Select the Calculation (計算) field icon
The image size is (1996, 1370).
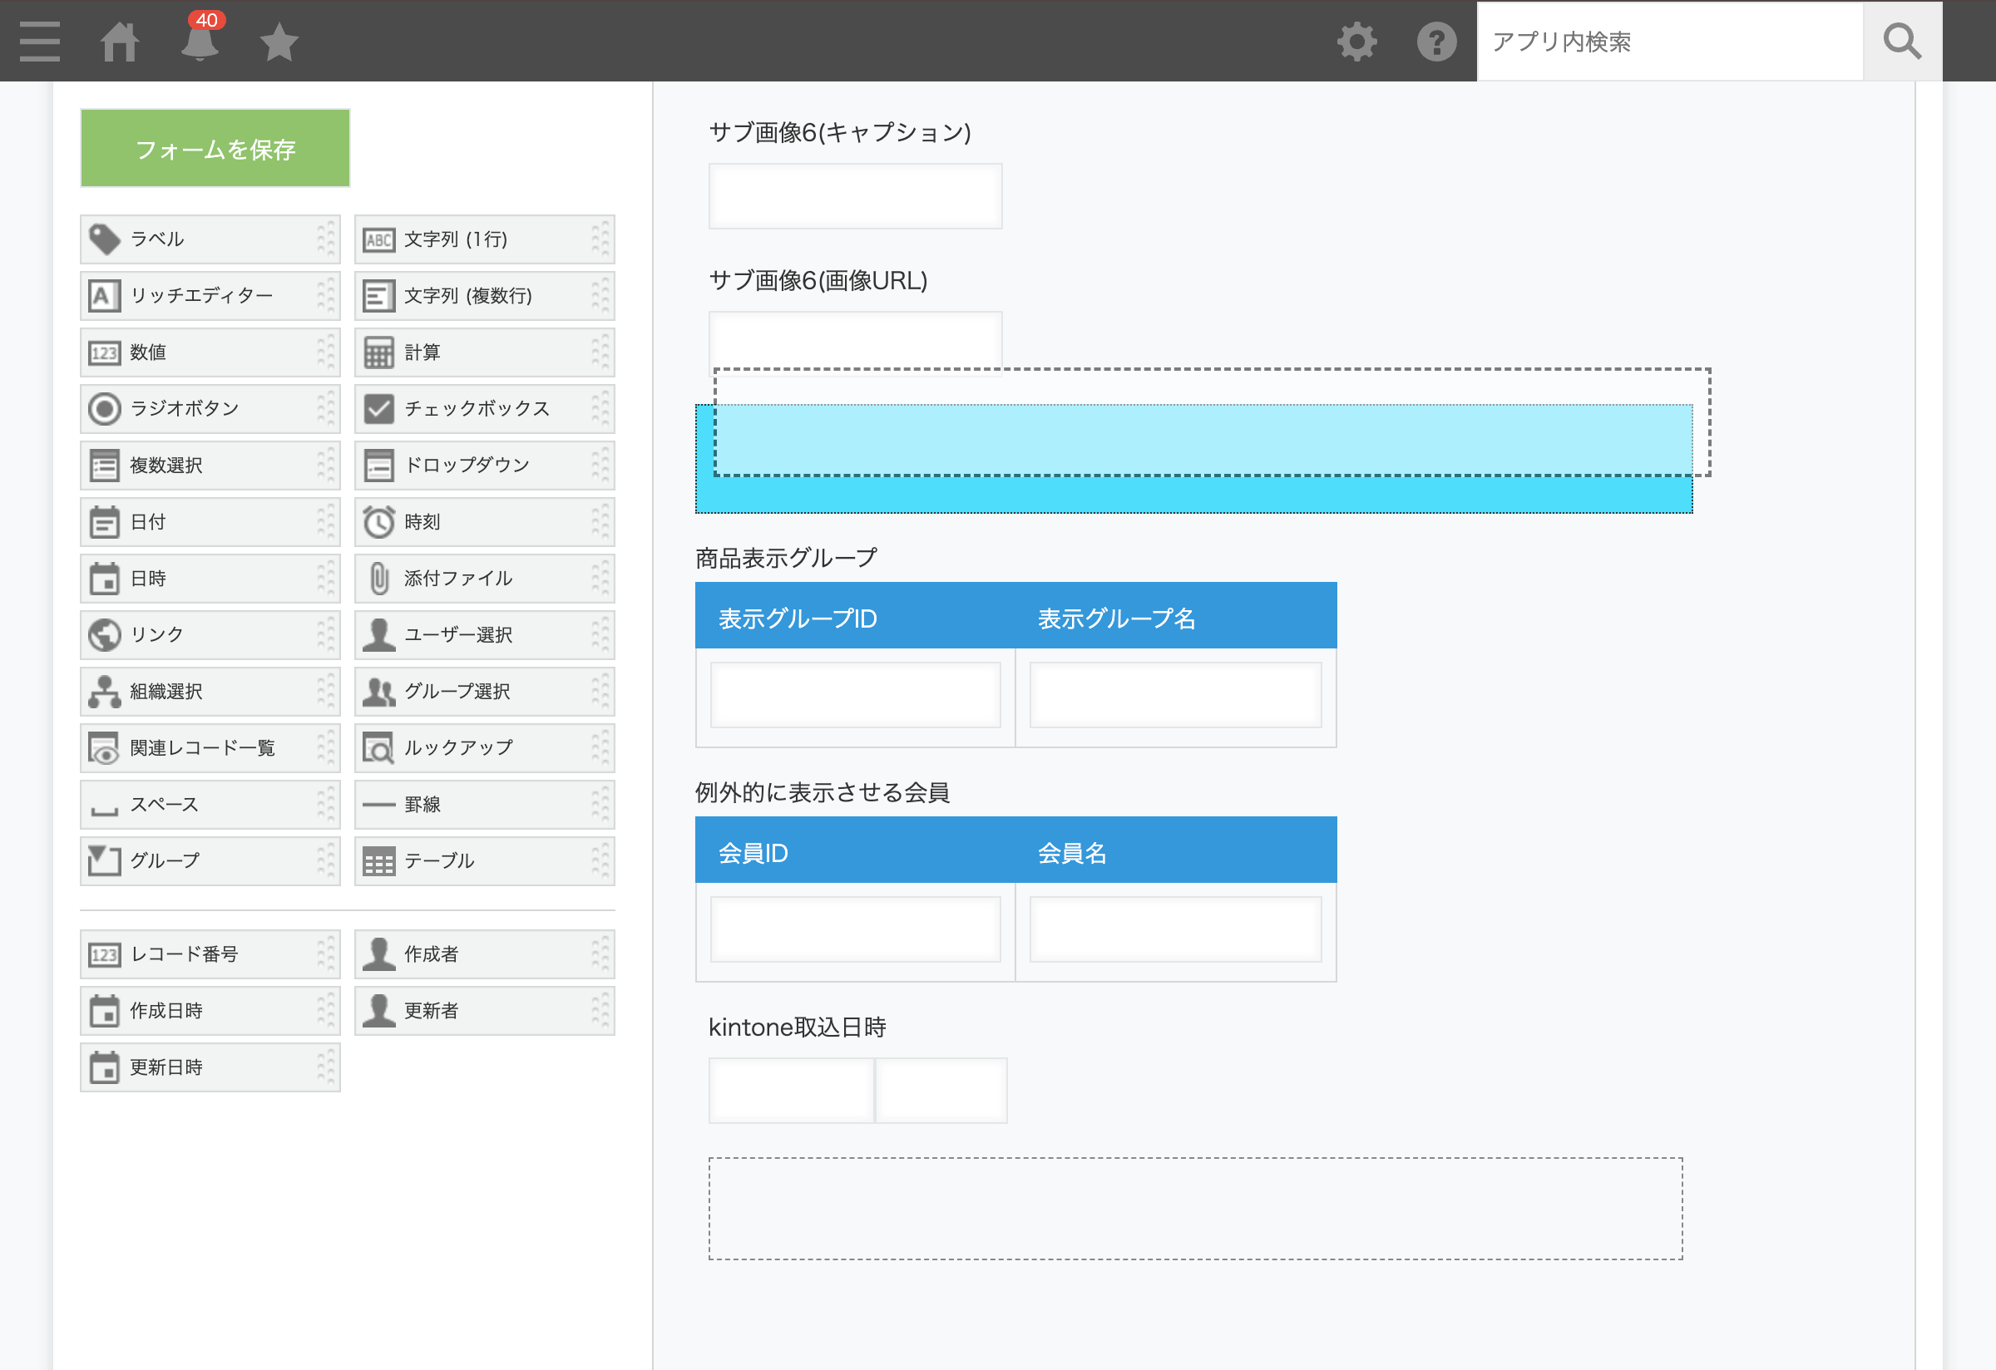(x=378, y=352)
